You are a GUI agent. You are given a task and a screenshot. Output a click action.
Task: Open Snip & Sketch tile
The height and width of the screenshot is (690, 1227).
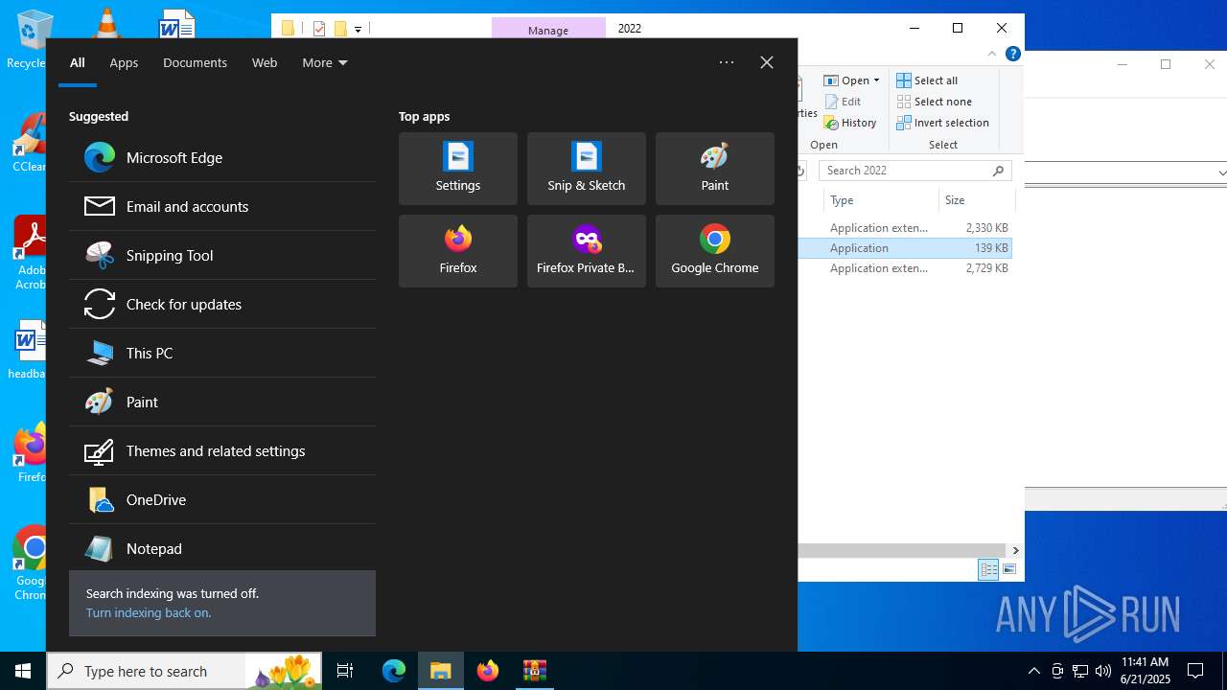[587, 169]
